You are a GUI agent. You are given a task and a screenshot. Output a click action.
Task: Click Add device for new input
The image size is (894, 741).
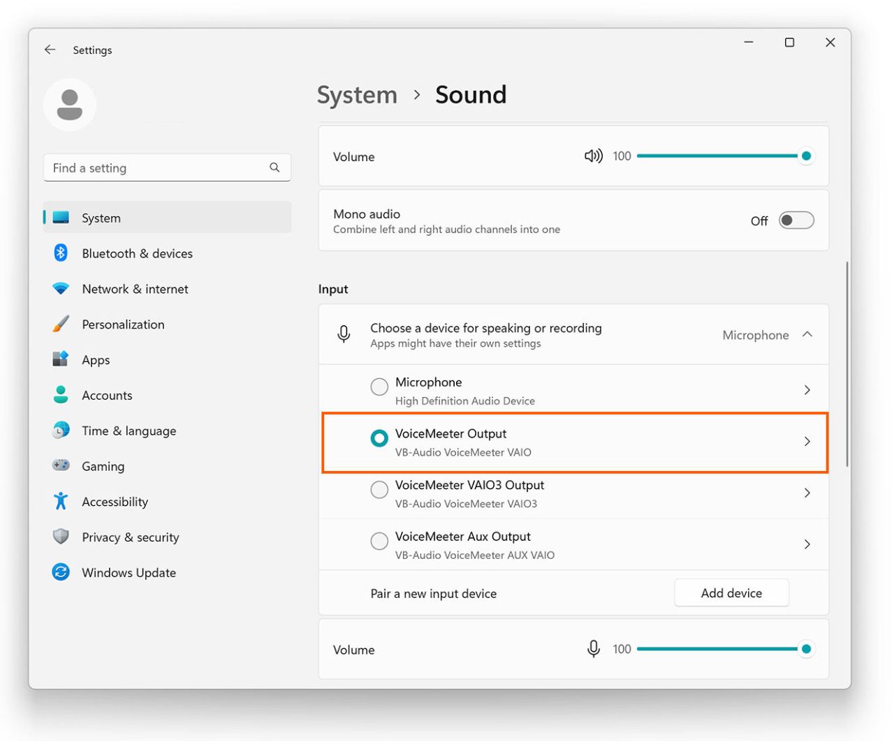[731, 592]
